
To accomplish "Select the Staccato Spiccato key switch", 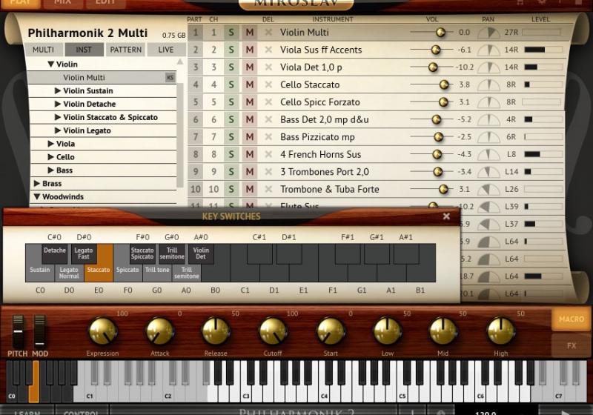I will [x=142, y=254].
